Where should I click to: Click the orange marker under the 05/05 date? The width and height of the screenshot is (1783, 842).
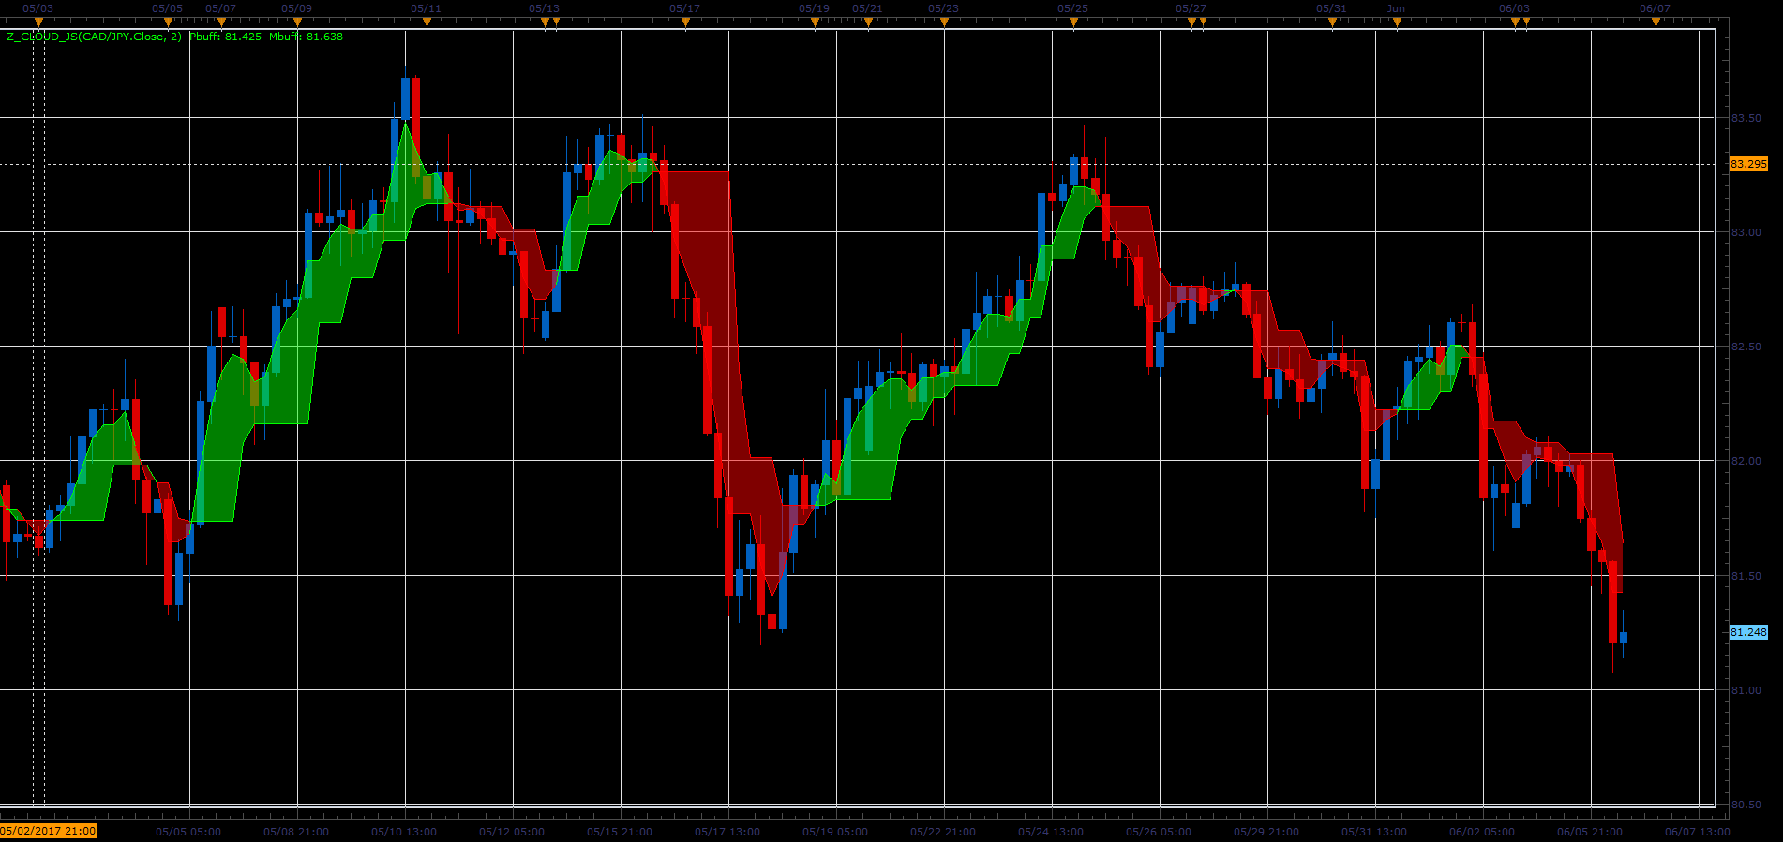click(168, 22)
